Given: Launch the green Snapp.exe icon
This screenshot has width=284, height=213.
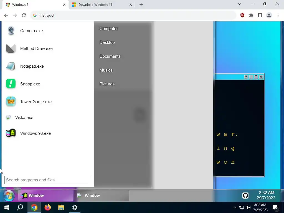Looking at the screenshot, I should coord(11,84).
